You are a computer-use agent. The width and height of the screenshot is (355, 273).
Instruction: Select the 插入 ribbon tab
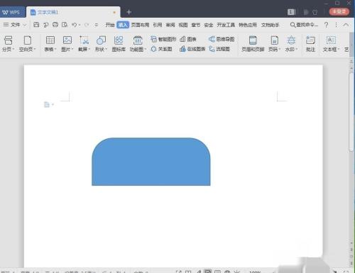pos(123,25)
